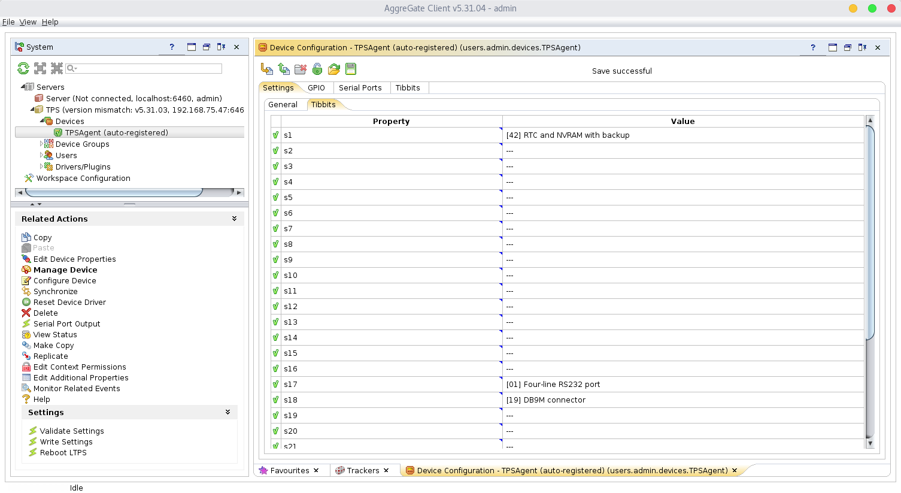
Task: Click the import properties arrow icon in Device Configuration
Action: point(267,69)
